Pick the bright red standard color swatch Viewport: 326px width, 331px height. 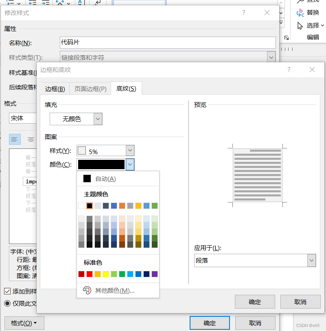pos(90,274)
